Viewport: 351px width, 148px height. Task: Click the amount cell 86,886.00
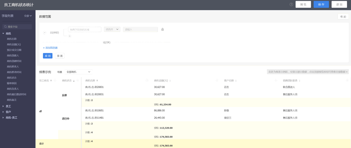159,111
